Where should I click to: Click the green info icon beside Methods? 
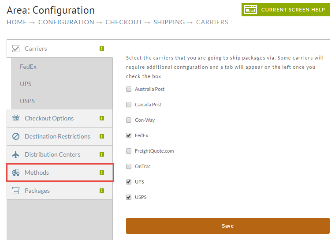coord(102,172)
